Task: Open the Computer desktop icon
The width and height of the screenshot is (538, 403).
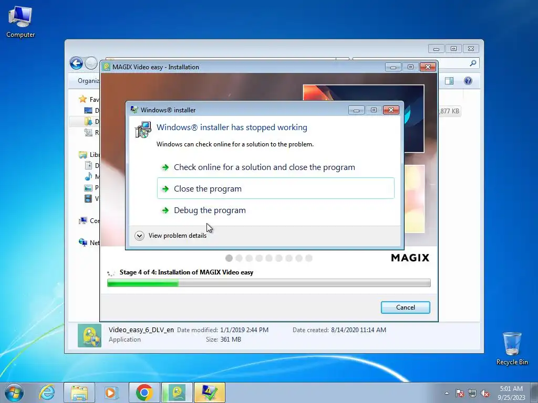Action: point(20,22)
